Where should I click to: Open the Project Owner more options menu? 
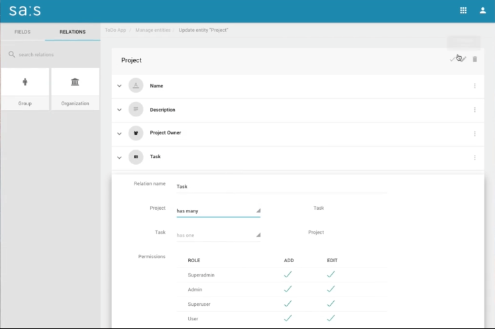[474, 134]
